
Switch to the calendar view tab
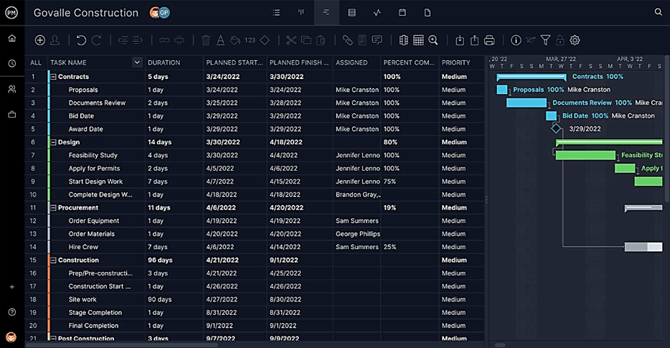pyautogui.click(x=402, y=13)
